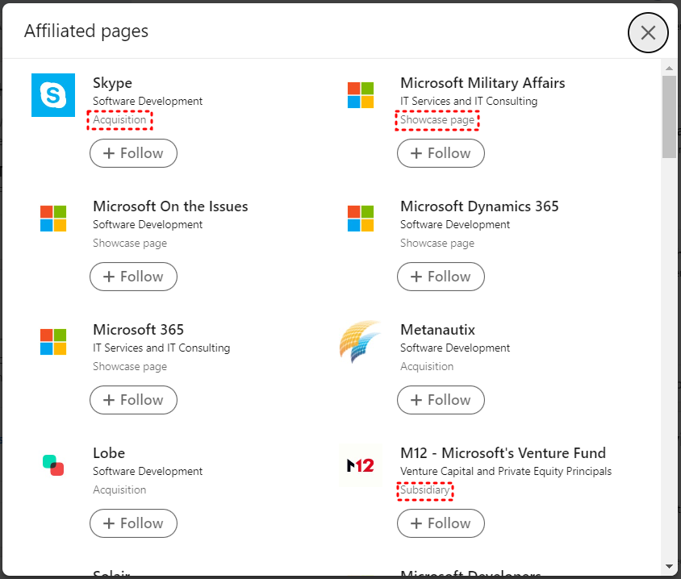Click 'Software Development' under Skype
681x579 pixels.
point(148,101)
